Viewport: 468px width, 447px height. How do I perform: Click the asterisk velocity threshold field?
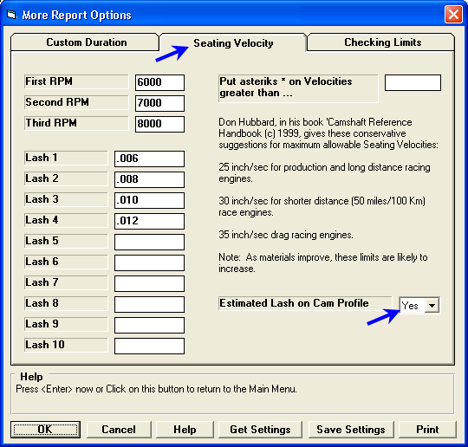(x=413, y=82)
